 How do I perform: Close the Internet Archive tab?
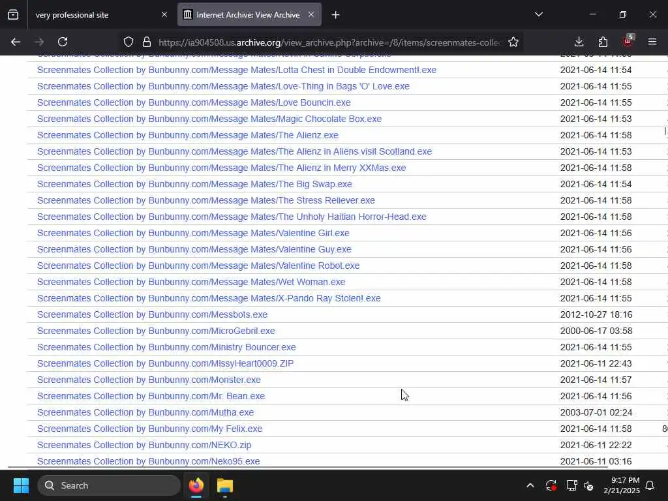click(x=311, y=15)
